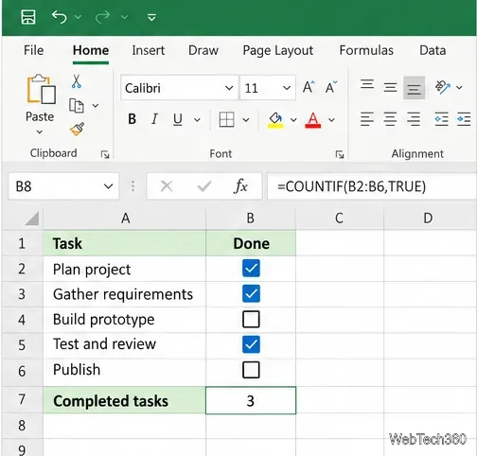Click the Top Align icon
This screenshot has height=456, width=477.
coord(367,84)
